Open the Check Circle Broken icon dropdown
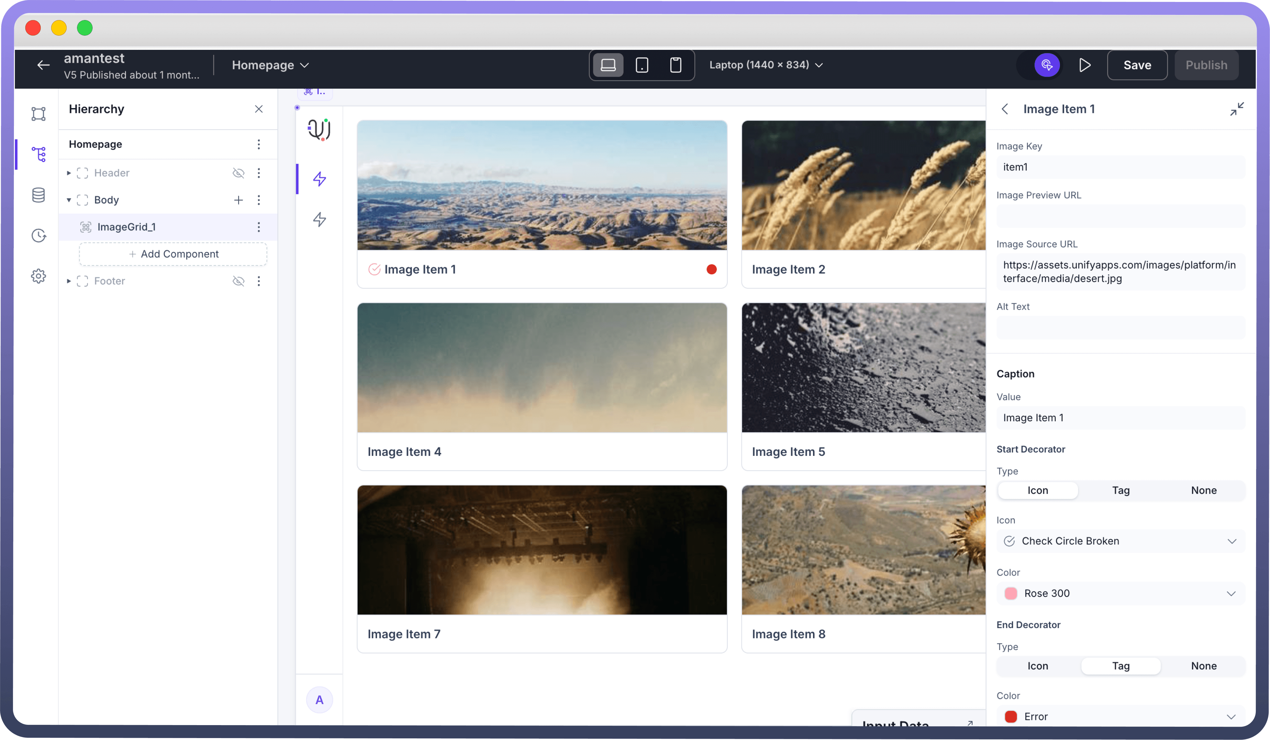This screenshot has height=740, width=1270. click(1120, 541)
